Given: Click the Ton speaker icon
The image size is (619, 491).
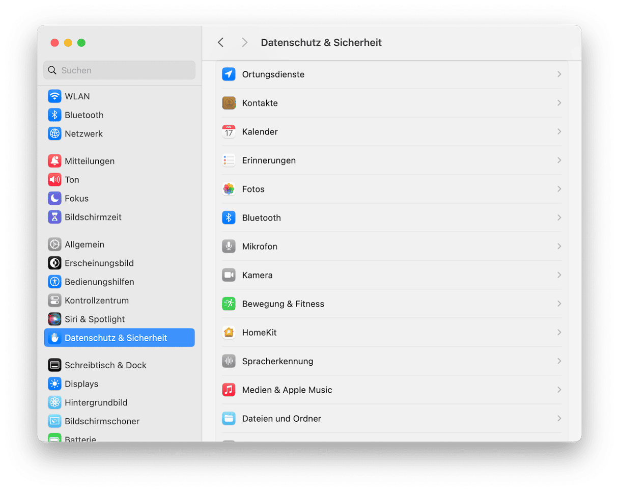Looking at the screenshot, I should [54, 180].
